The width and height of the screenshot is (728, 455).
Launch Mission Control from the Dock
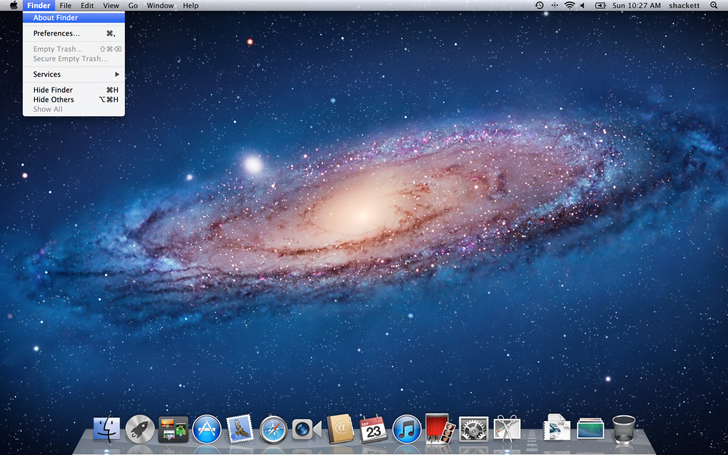(173, 430)
